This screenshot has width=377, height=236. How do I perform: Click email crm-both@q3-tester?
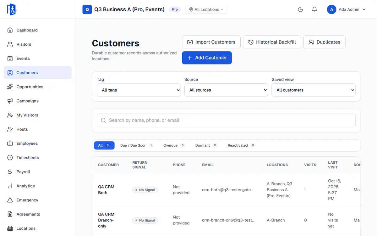[x=227, y=190]
